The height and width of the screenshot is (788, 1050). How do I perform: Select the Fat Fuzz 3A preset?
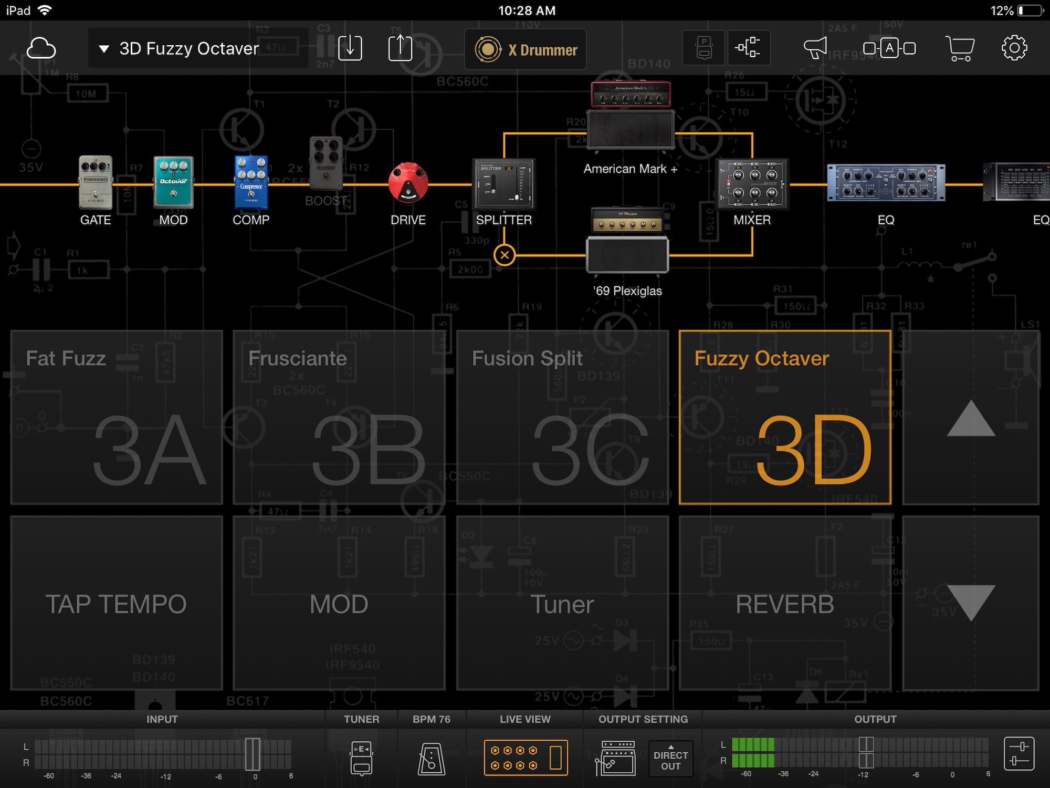coord(117,418)
